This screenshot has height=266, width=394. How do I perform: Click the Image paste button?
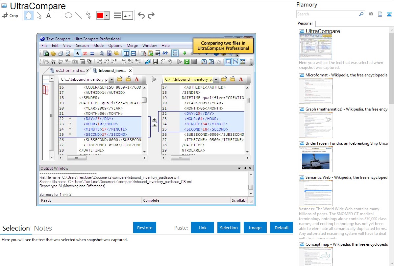click(x=255, y=228)
